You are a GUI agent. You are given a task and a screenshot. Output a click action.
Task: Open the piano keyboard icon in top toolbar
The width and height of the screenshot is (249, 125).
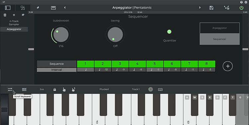click(53, 8)
